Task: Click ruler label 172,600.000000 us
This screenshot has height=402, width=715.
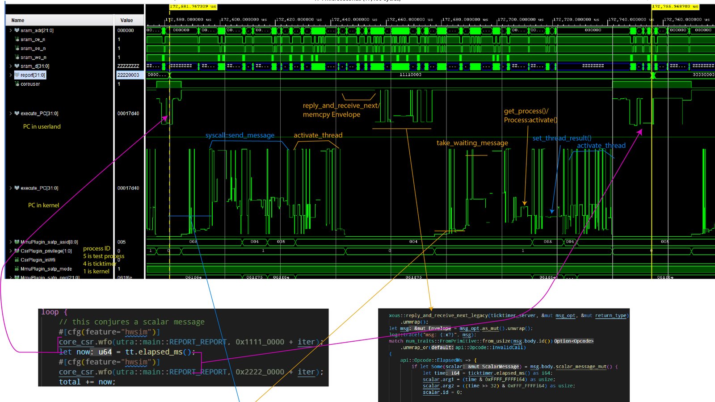Action: (x=244, y=20)
